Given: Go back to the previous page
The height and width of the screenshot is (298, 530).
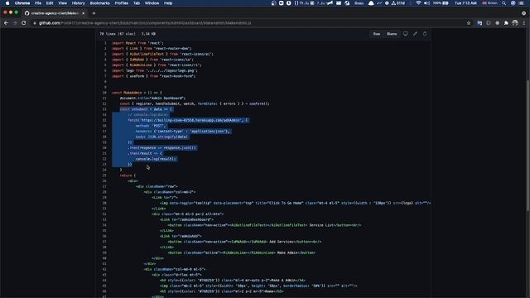Looking at the screenshot, I should pyautogui.click(x=6, y=23).
